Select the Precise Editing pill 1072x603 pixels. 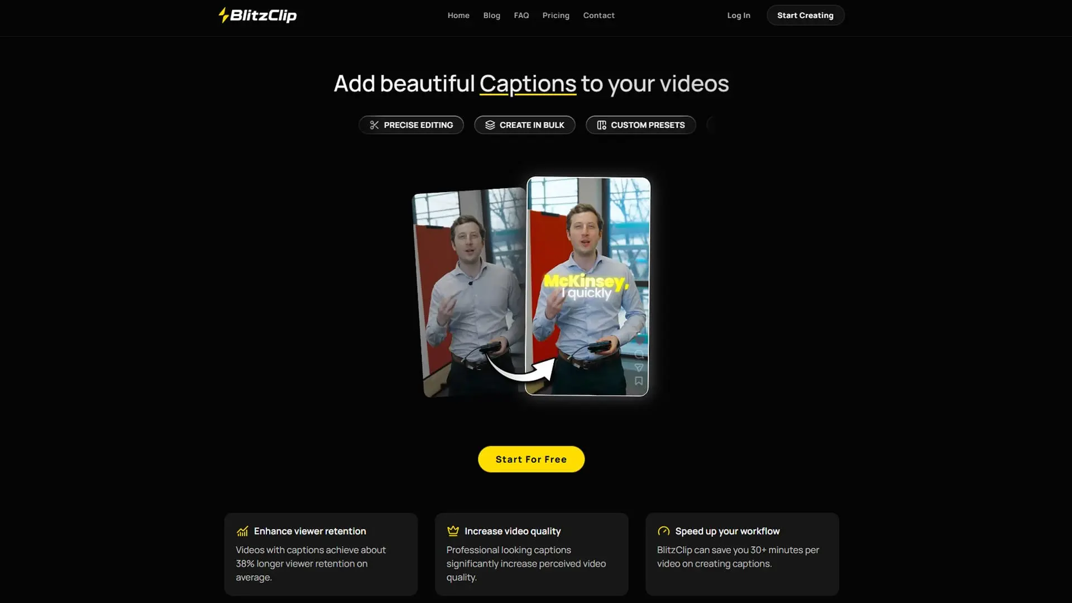click(411, 125)
